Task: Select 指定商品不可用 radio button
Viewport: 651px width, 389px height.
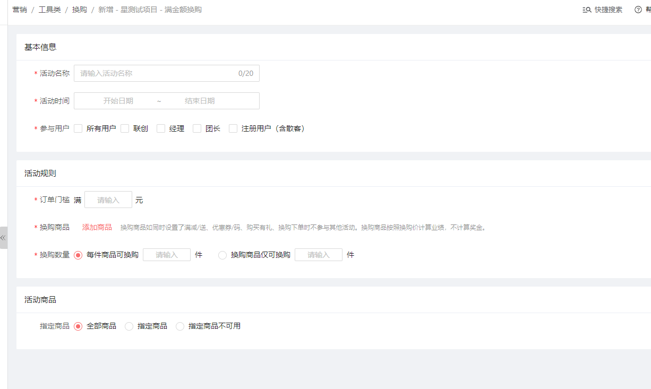Action: pos(180,326)
